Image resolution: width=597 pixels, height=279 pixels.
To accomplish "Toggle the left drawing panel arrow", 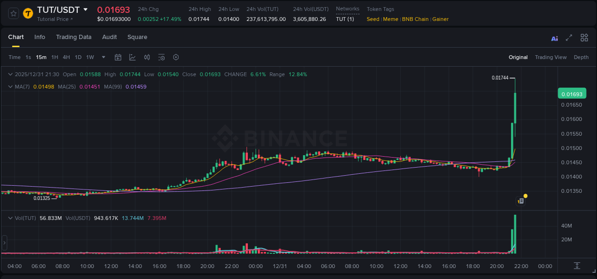I will pos(4,242).
